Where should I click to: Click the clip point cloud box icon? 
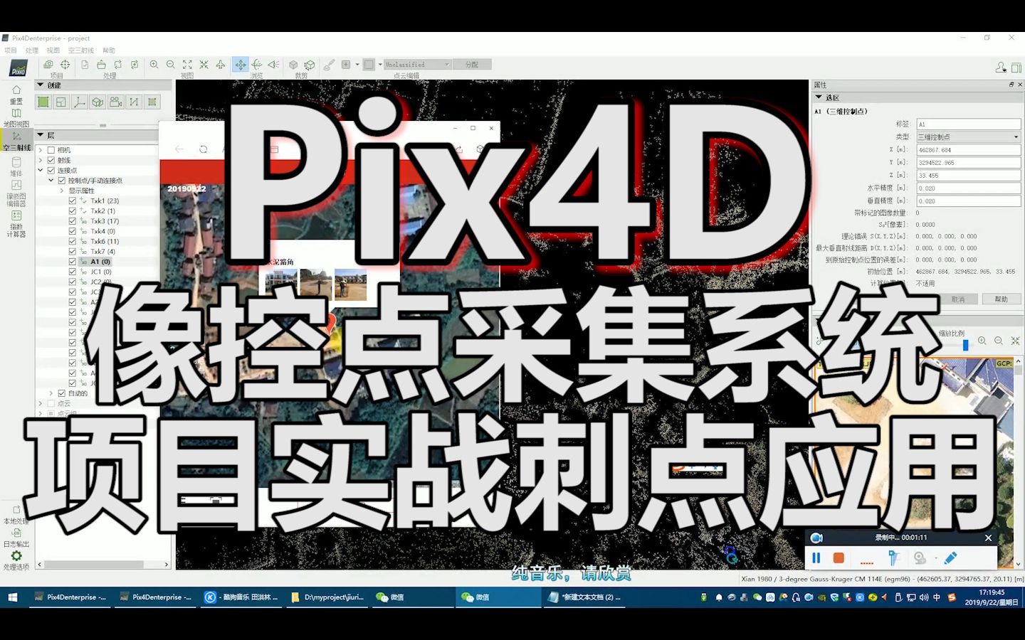[293, 65]
